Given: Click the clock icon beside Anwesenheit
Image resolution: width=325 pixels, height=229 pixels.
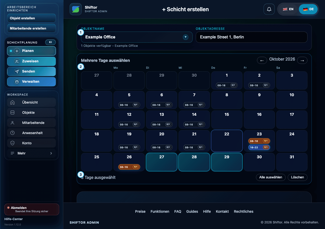Looking at the screenshot, I should point(12,133).
